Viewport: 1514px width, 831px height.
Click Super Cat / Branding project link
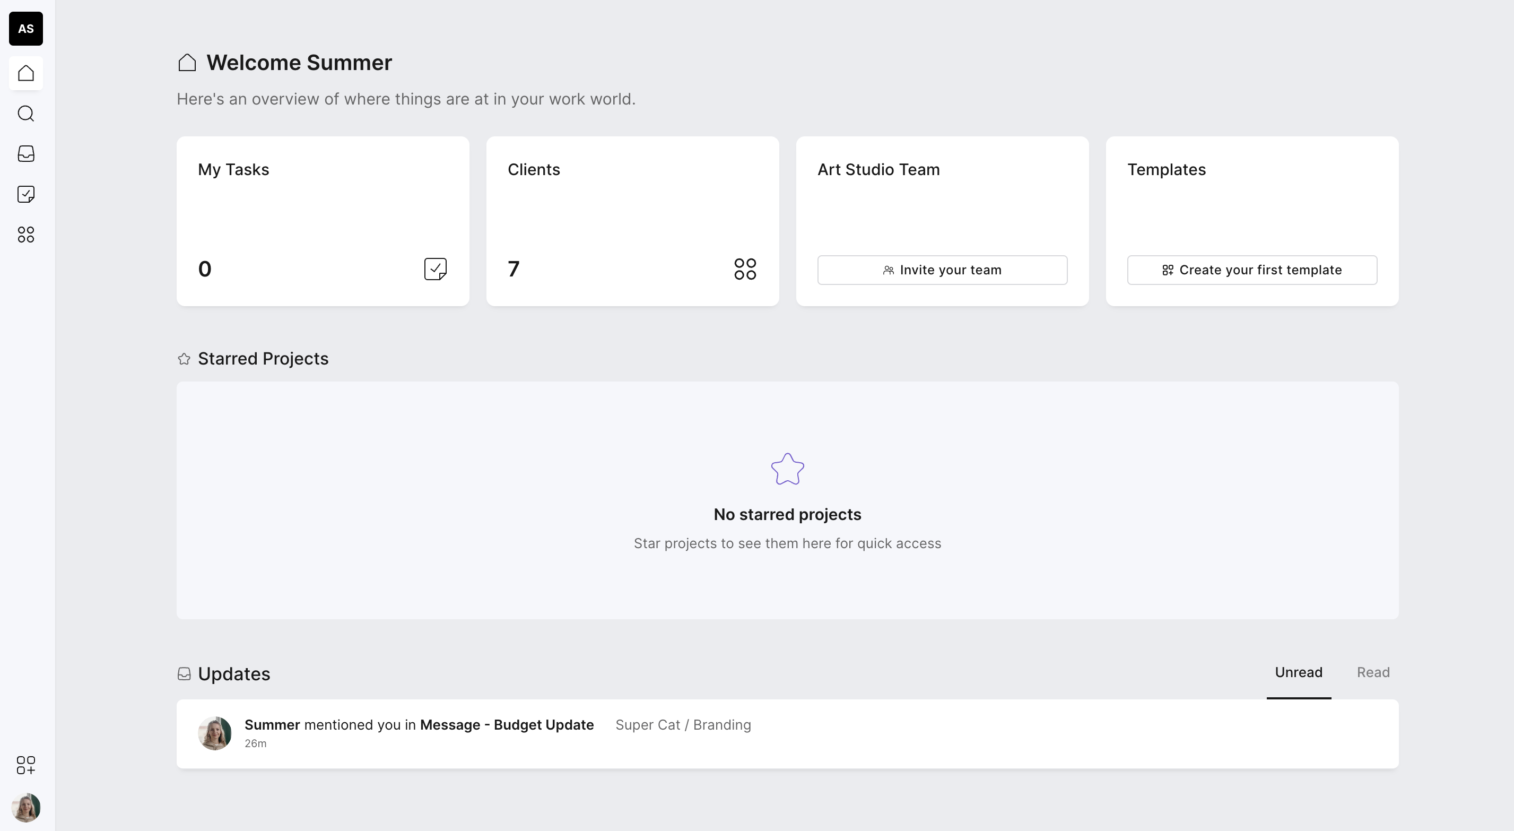tap(682, 724)
